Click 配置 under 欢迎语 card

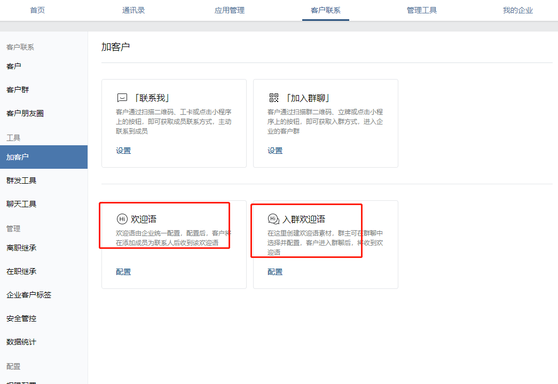(x=123, y=272)
